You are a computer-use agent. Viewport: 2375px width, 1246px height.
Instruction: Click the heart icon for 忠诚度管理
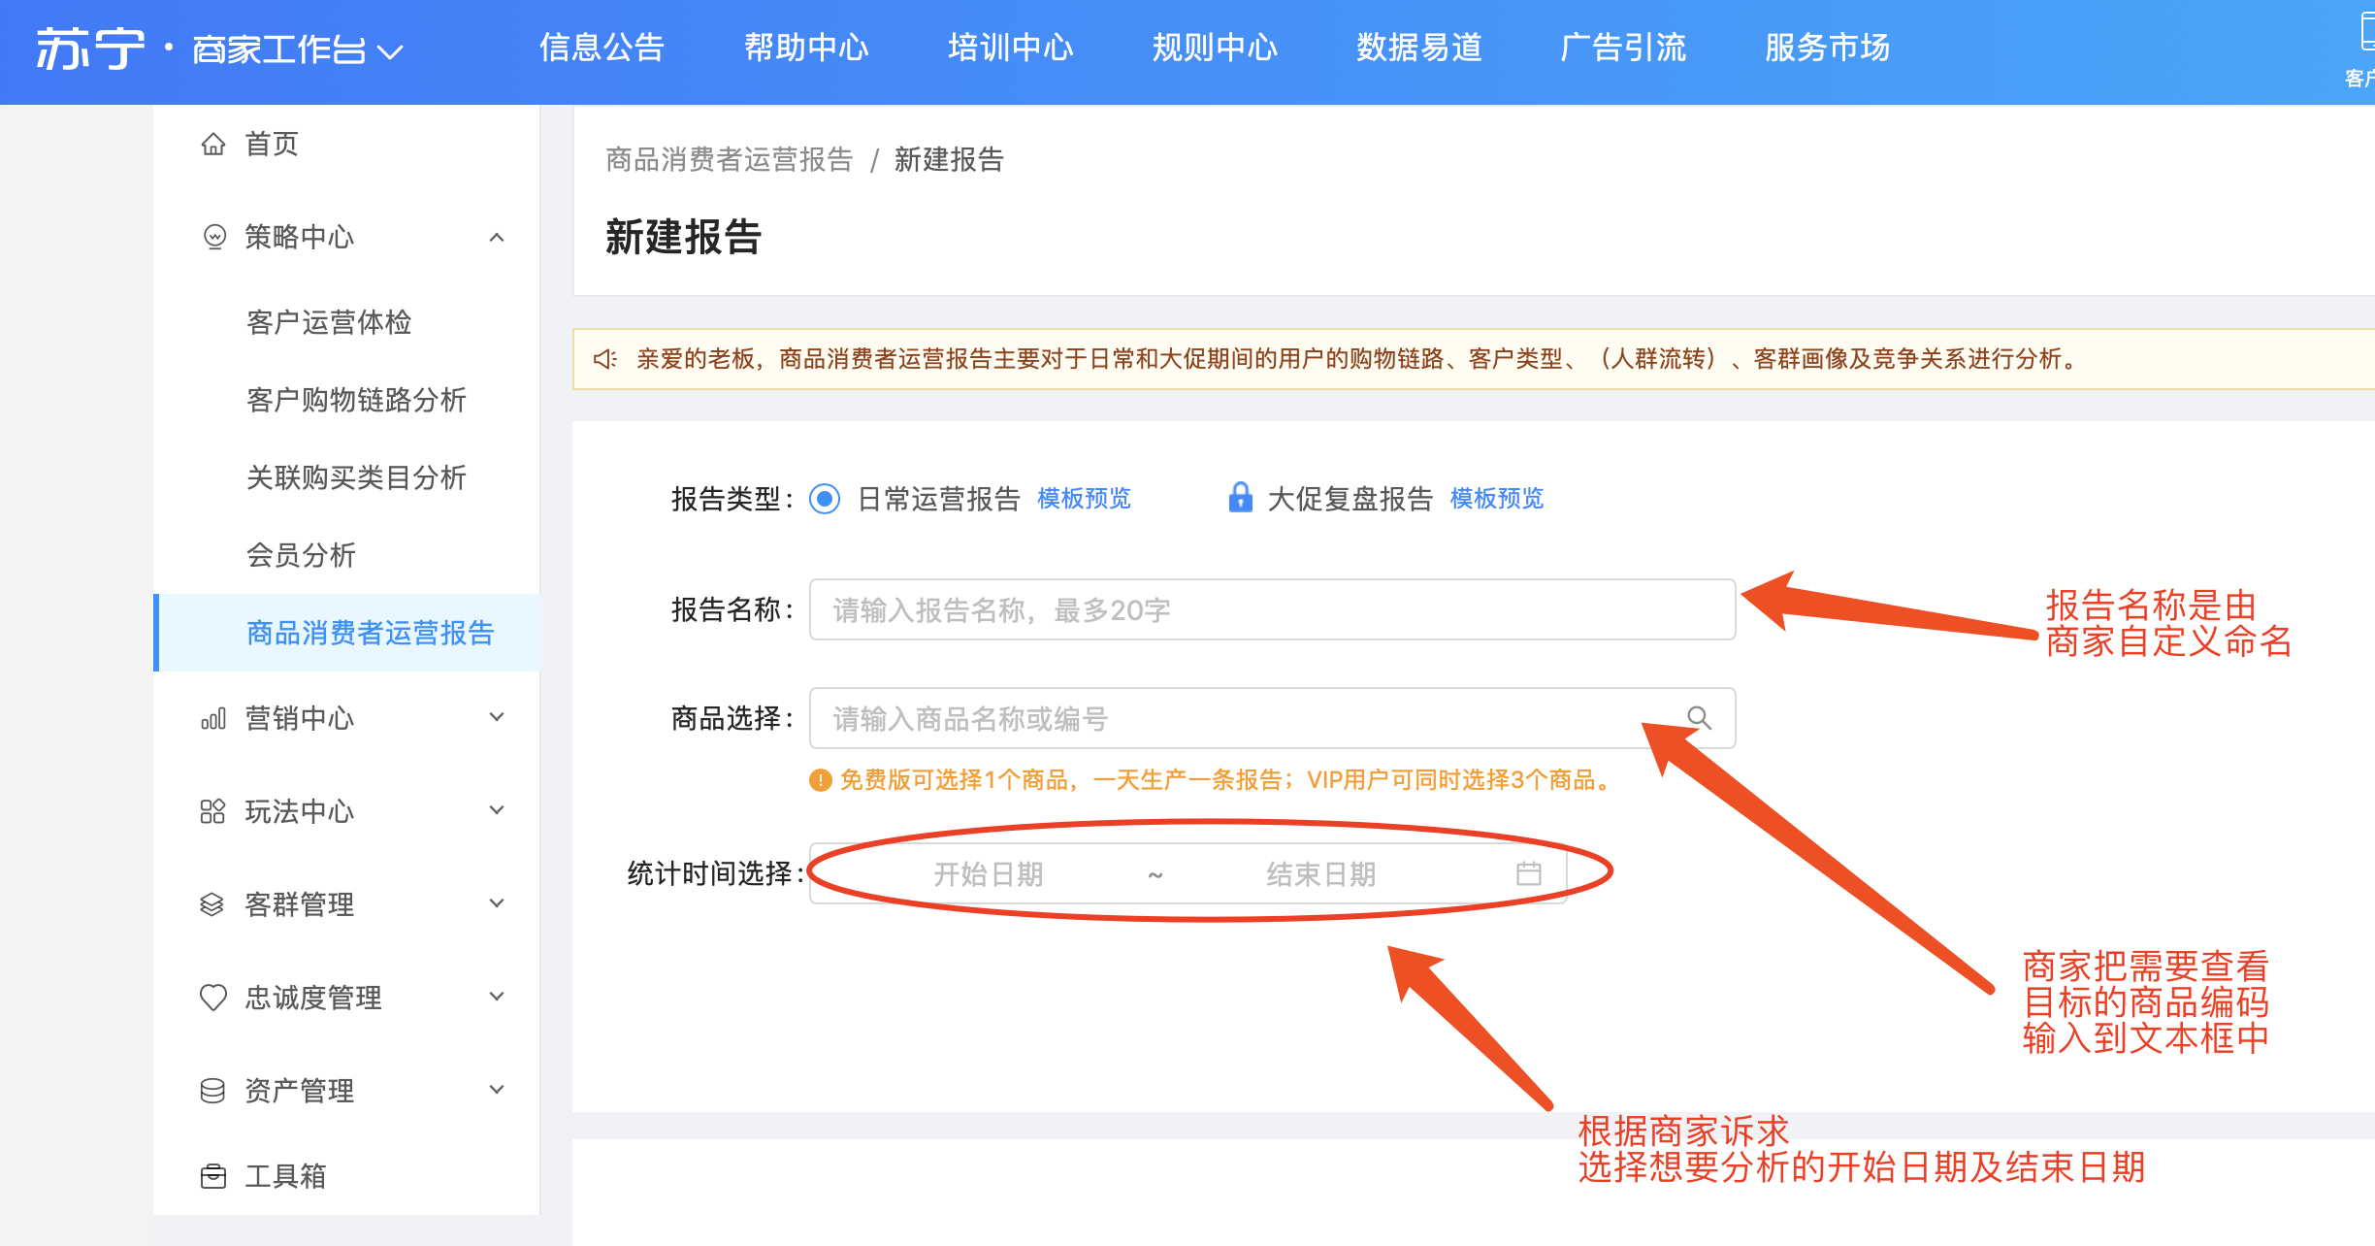[x=212, y=998]
